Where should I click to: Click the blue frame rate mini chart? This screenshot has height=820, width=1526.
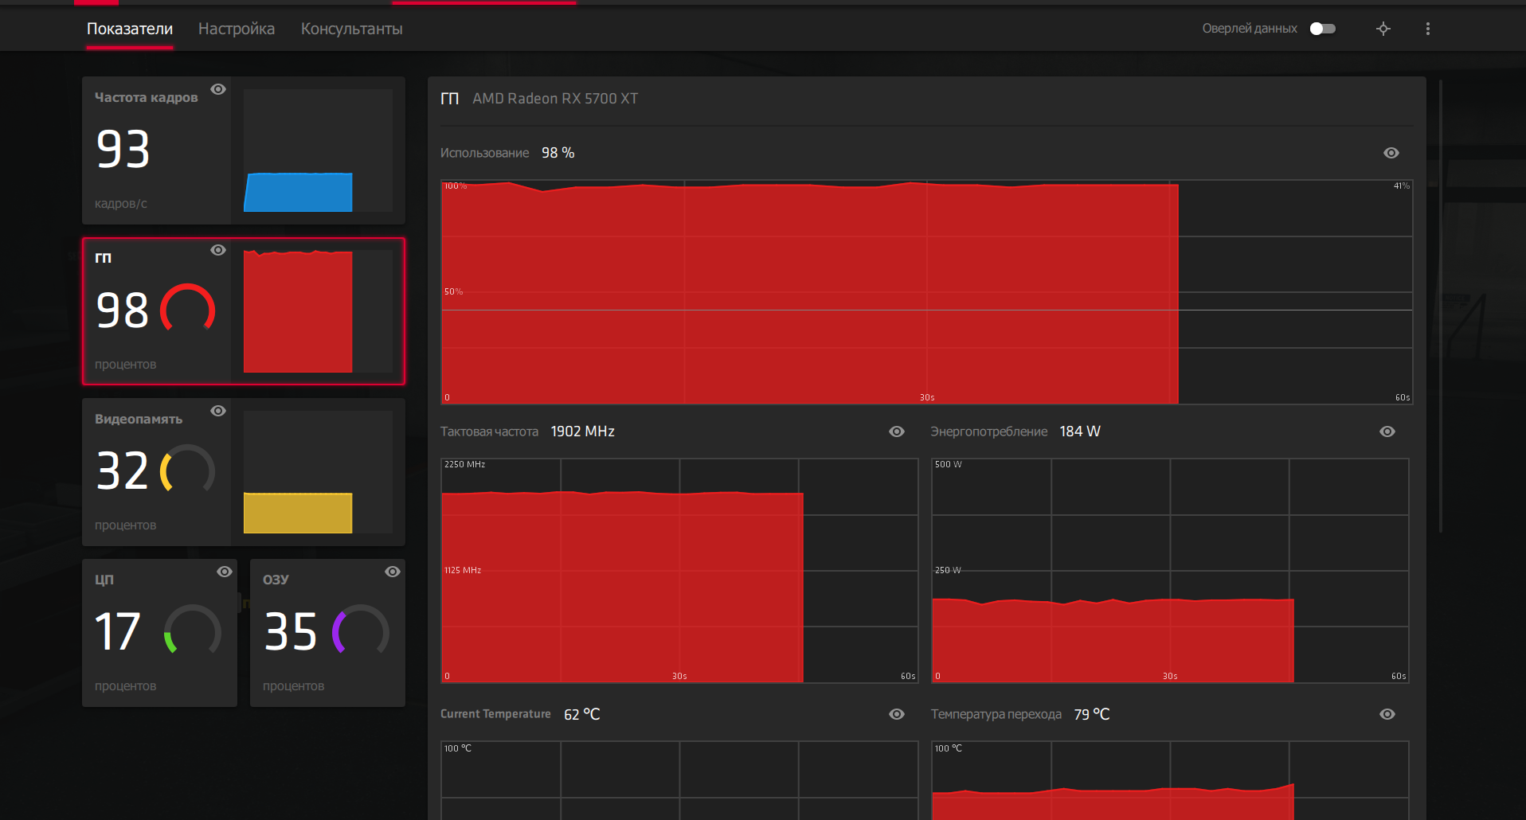[x=318, y=150]
